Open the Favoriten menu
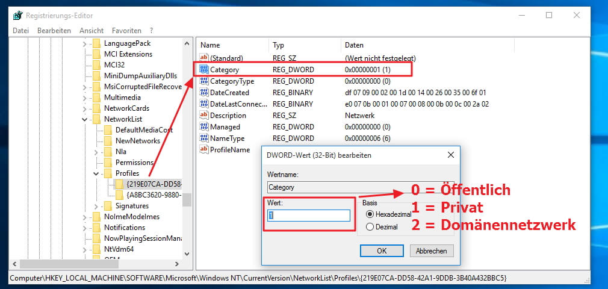This screenshot has width=608, height=289. (x=126, y=30)
